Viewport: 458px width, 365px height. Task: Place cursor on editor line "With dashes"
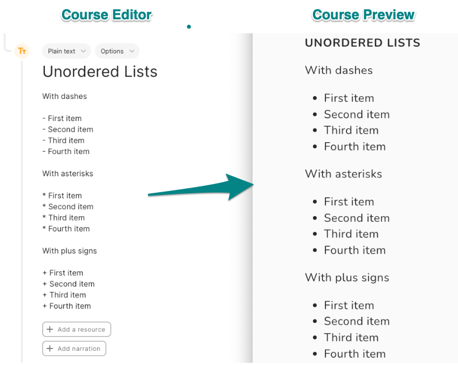click(x=64, y=97)
